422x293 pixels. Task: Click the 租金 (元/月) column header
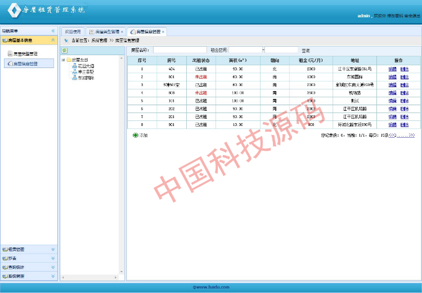click(x=311, y=61)
